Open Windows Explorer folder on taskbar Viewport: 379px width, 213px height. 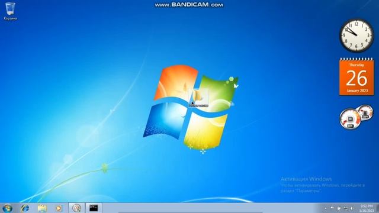[42, 208]
